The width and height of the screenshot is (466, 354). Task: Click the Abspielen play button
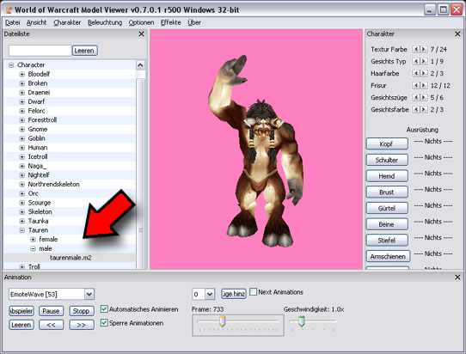(21, 311)
